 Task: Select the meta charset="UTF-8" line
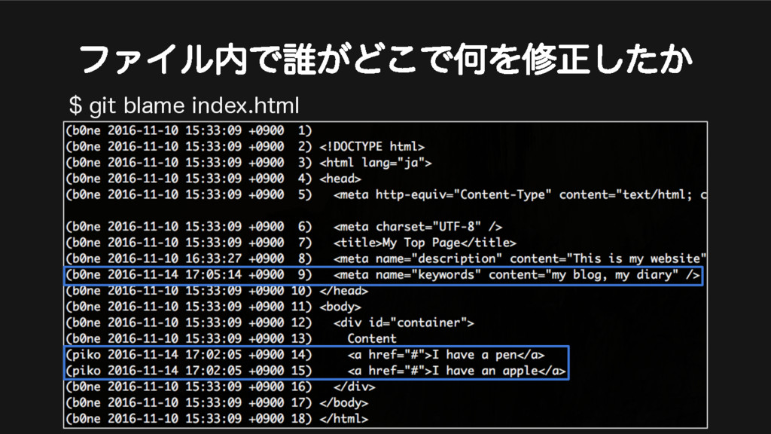pyautogui.click(x=284, y=227)
